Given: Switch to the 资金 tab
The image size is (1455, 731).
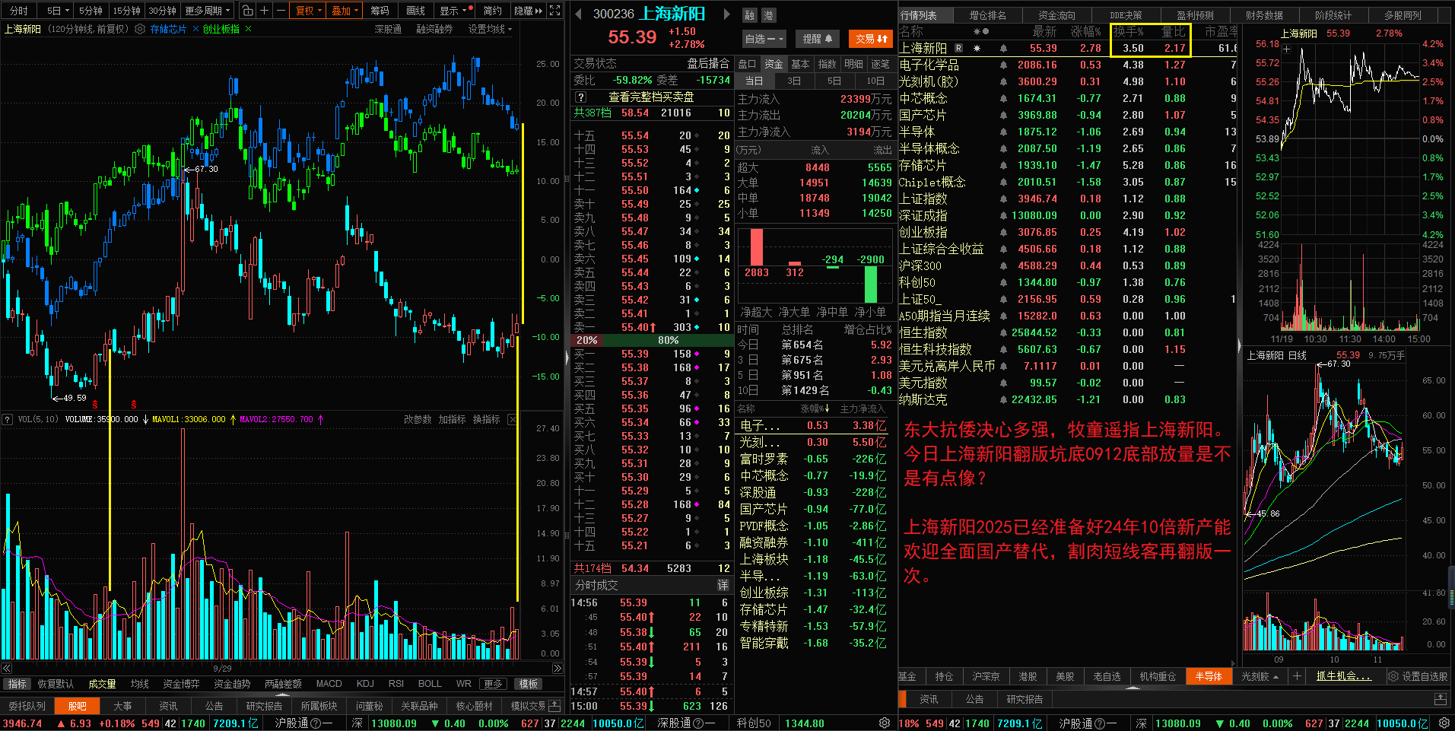Looking at the screenshot, I should [x=774, y=64].
